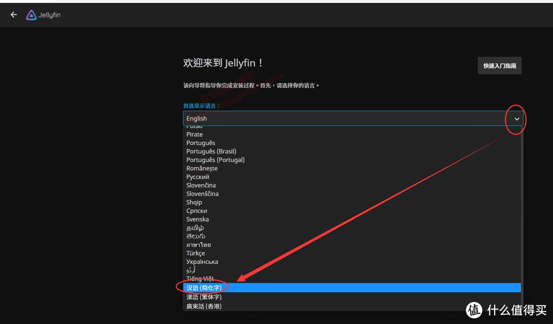The height and width of the screenshot is (324, 553).
Task: Open the 快速入门指南 quick start guide
Action: [499, 66]
